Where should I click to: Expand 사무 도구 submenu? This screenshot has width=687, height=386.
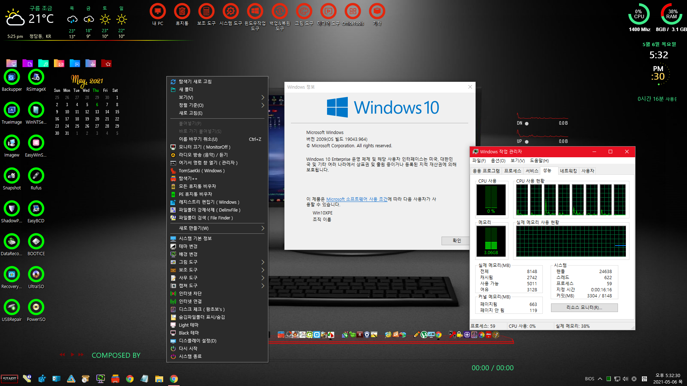(x=217, y=278)
